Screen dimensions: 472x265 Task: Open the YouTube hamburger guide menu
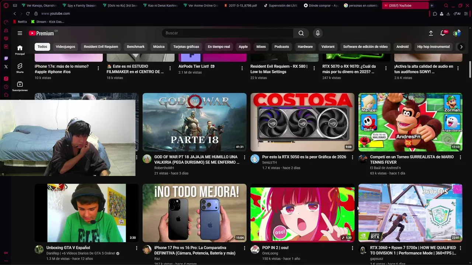click(20, 33)
